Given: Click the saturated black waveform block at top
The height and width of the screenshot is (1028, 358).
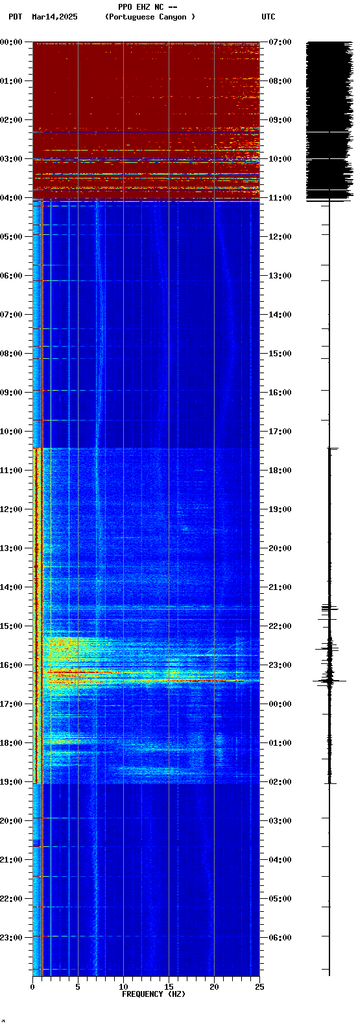Looking at the screenshot, I should [x=329, y=120].
